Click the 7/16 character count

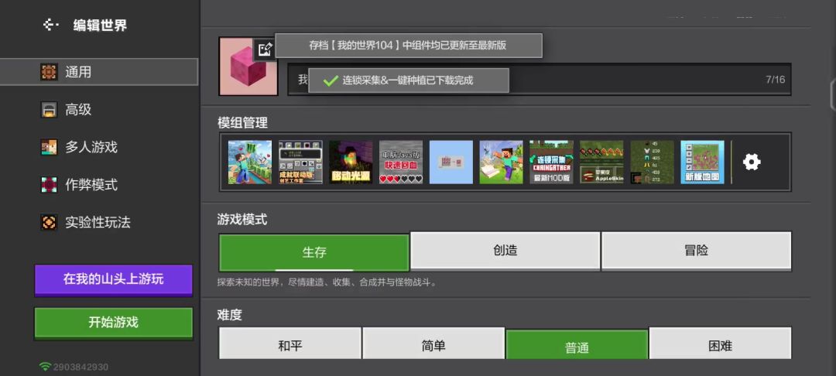pos(775,80)
